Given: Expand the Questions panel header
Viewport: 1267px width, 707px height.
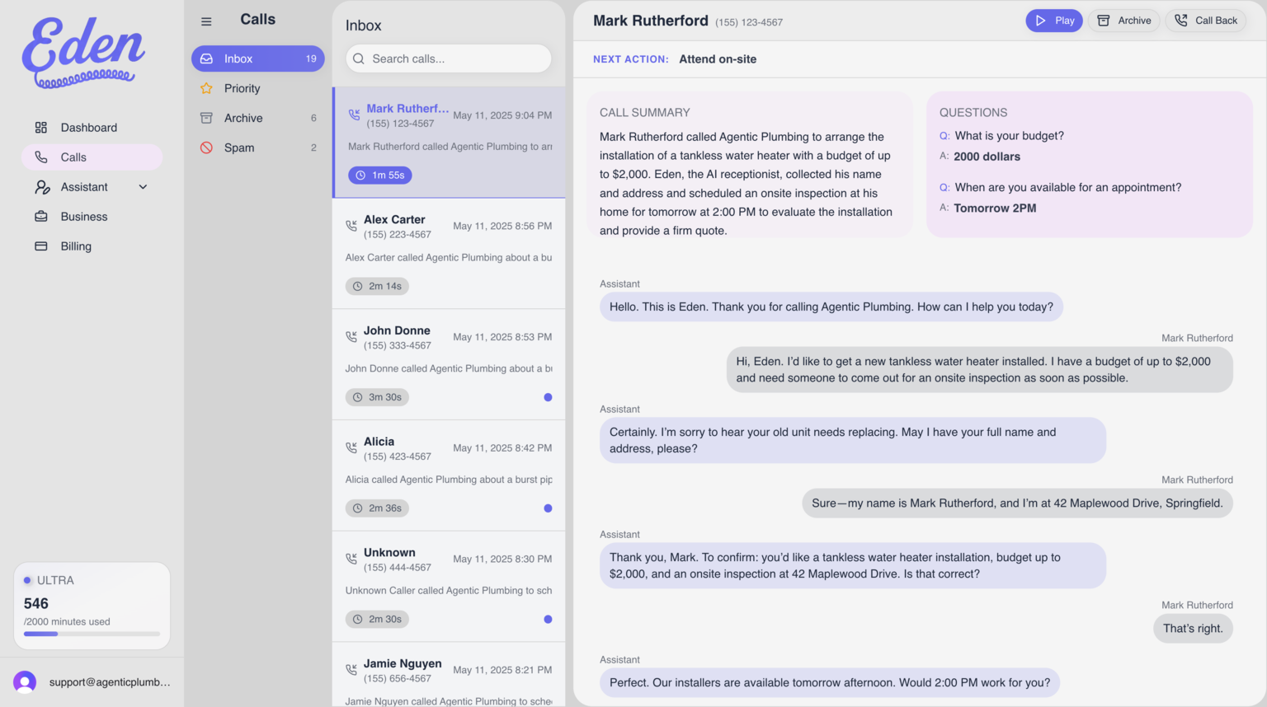Looking at the screenshot, I should [x=973, y=113].
